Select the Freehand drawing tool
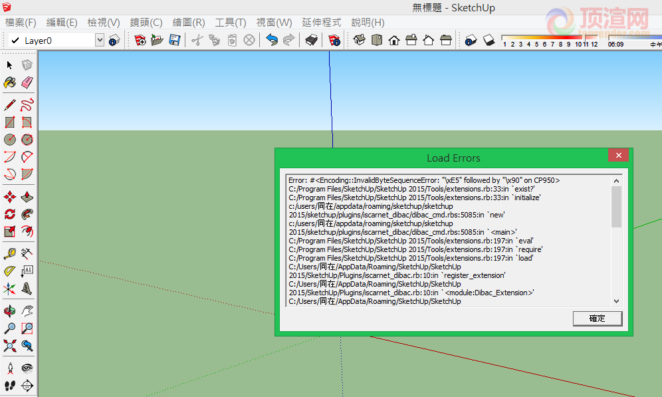The width and height of the screenshot is (662, 397). 27,105
